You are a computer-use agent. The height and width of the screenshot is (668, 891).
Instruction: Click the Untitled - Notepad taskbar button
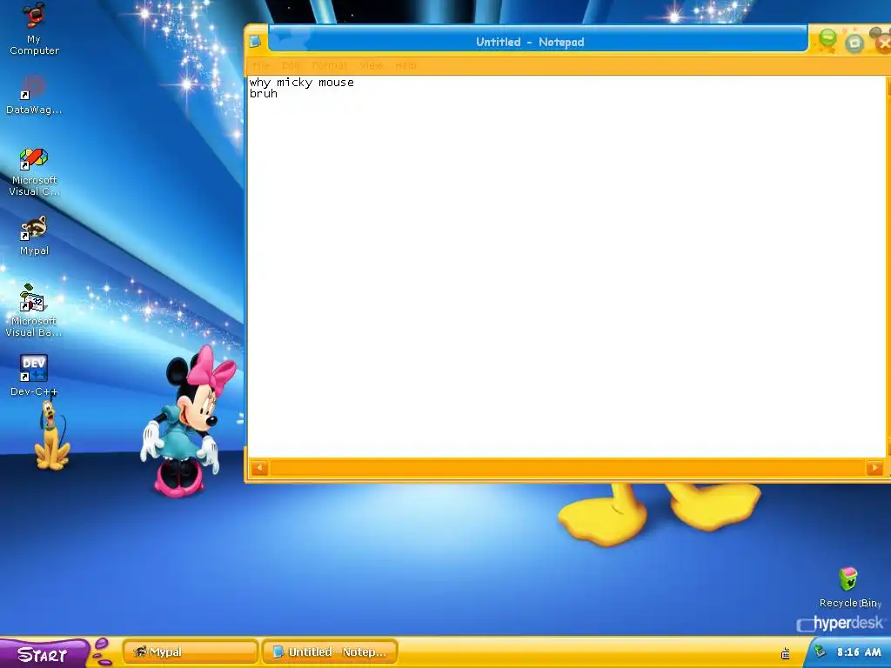tap(330, 652)
